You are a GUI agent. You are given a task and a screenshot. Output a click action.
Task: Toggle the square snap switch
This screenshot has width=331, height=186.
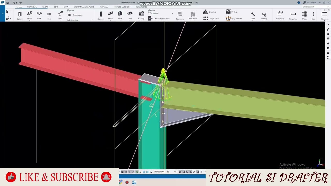click(184, 172)
